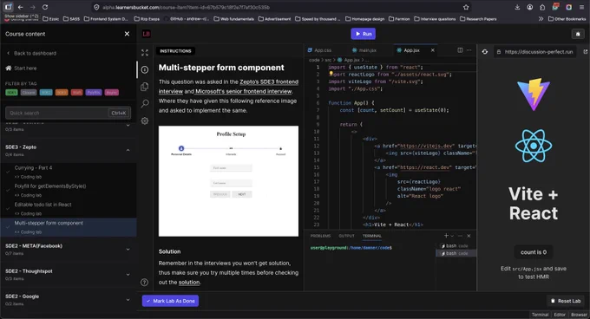Focus the Quick search input field
The image size is (590, 319).
pyautogui.click(x=68, y=113)
